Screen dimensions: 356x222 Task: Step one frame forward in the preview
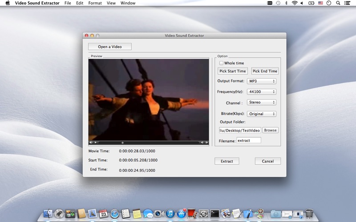(x=206, y=143)
